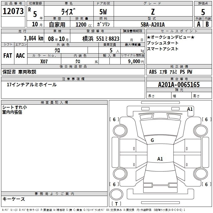Screen dimensions: 213x213
Task: Click 注意事項欄 header
Action: tap(73, 79)
